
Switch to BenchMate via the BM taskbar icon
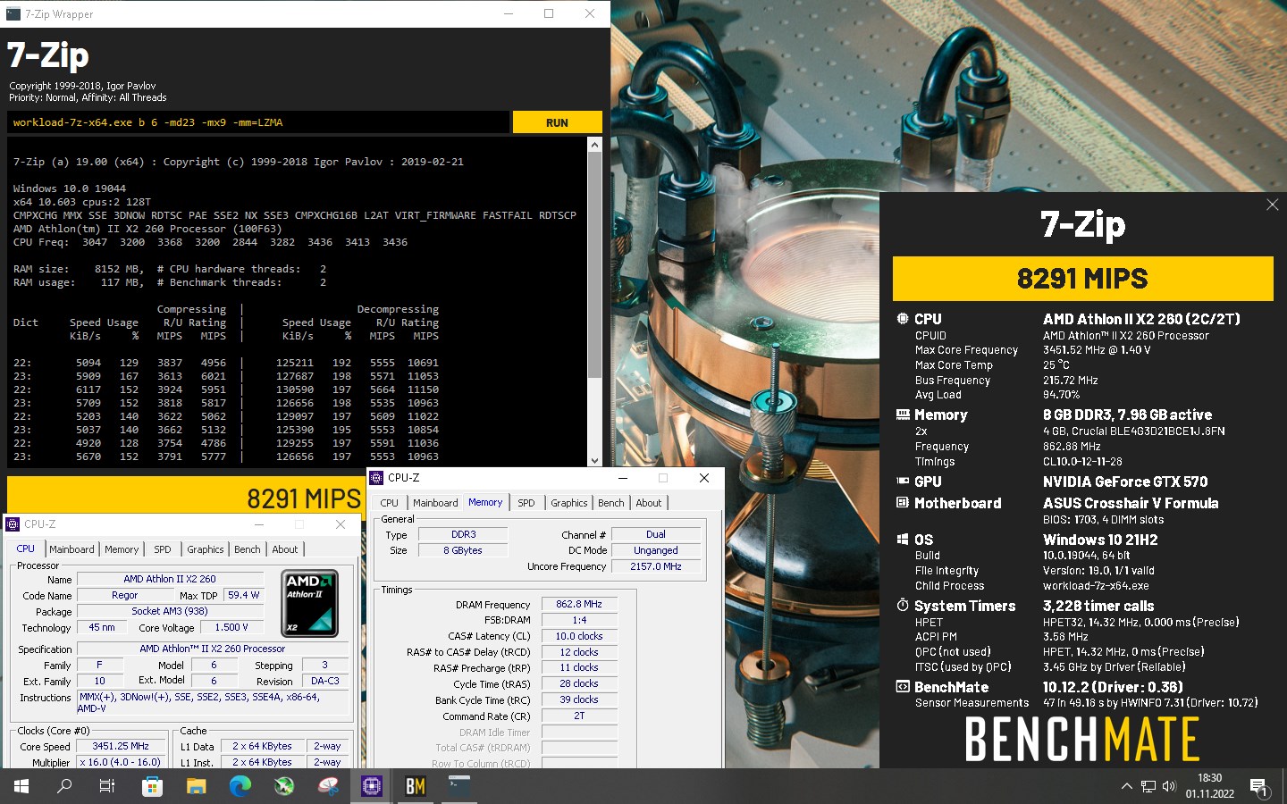(416, 786)
